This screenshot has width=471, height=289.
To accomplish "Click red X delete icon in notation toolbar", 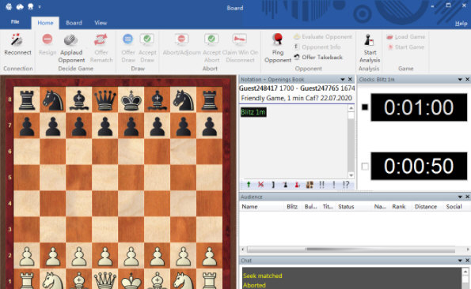I will pyautogui.click(x=260, y=185).
